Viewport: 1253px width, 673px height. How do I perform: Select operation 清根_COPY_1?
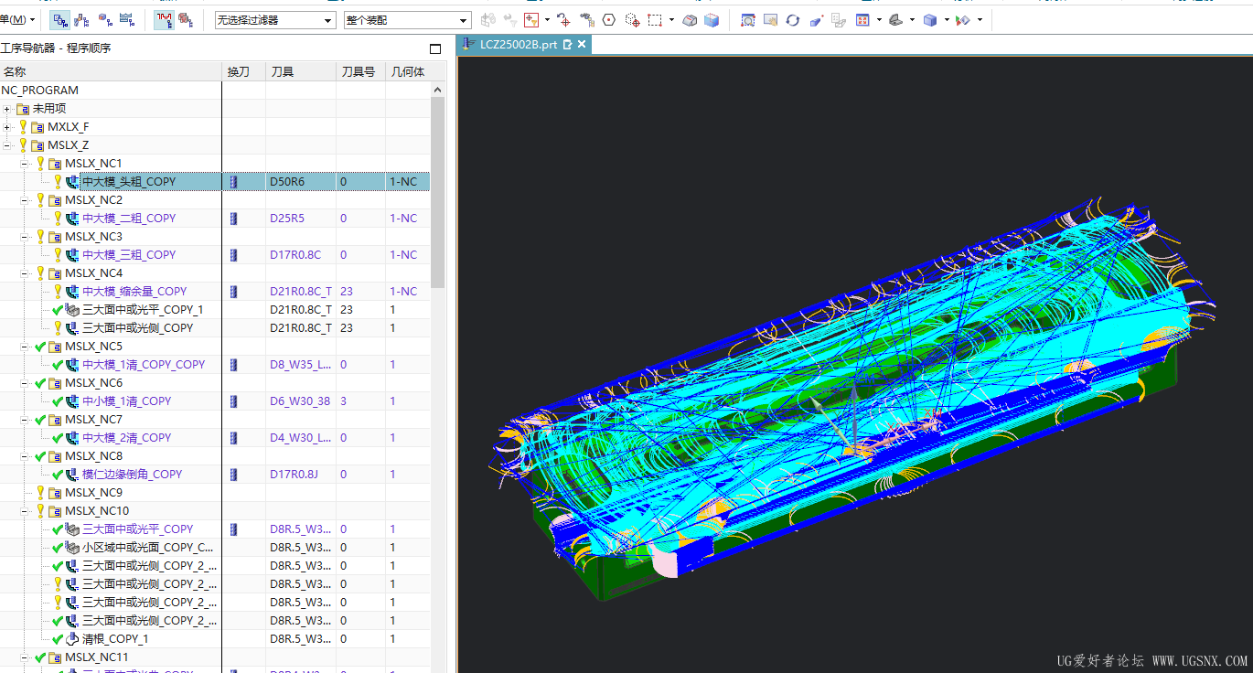pos(115,639)
